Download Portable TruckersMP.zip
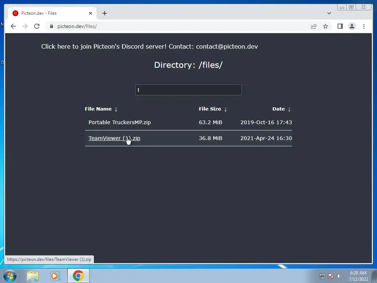 coord(120,122)
